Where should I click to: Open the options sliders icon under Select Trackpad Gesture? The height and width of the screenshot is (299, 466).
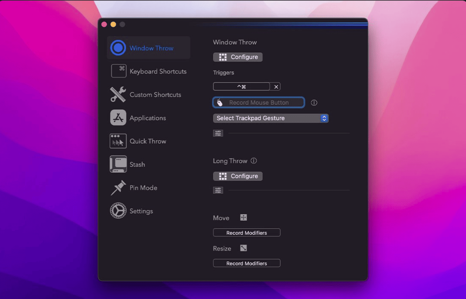click(x=218, y=133)
